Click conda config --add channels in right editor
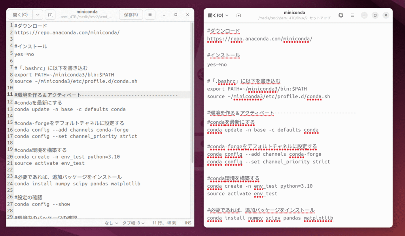 click(264, 154)
